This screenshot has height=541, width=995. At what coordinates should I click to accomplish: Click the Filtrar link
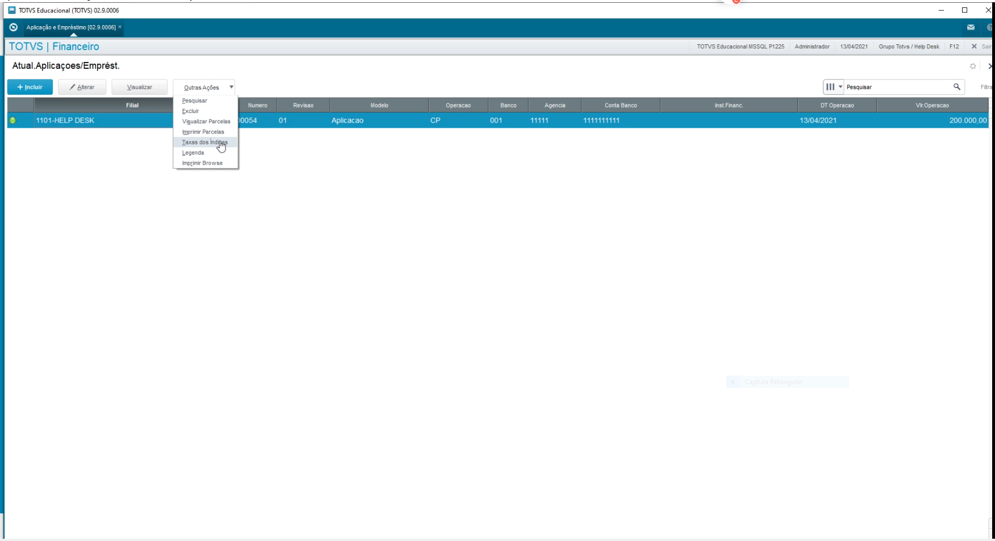986,87
